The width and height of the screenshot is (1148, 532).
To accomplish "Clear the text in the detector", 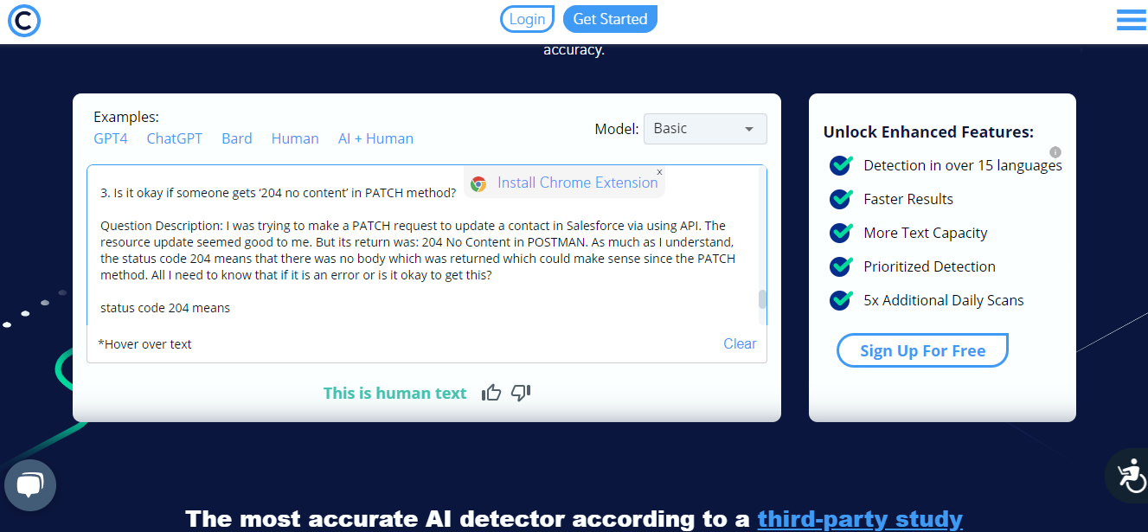I will 740,343.
